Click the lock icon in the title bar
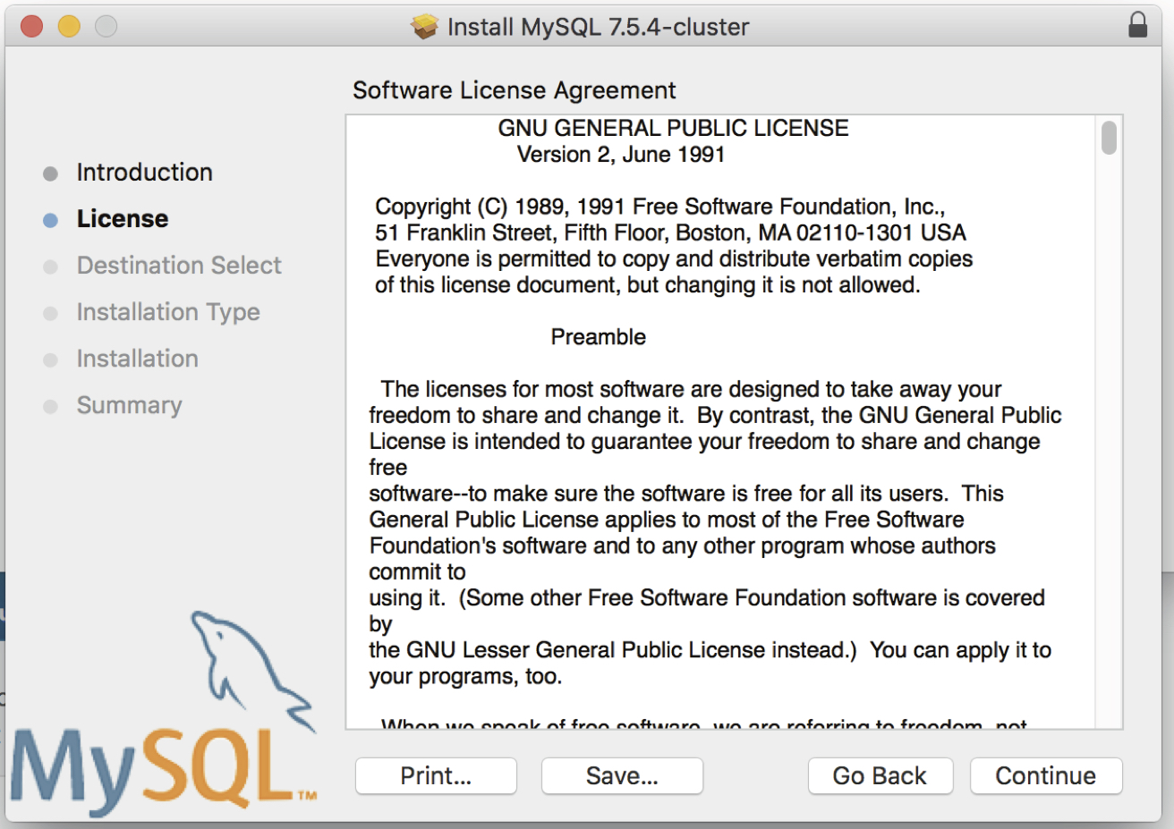 click(1137, 25)
